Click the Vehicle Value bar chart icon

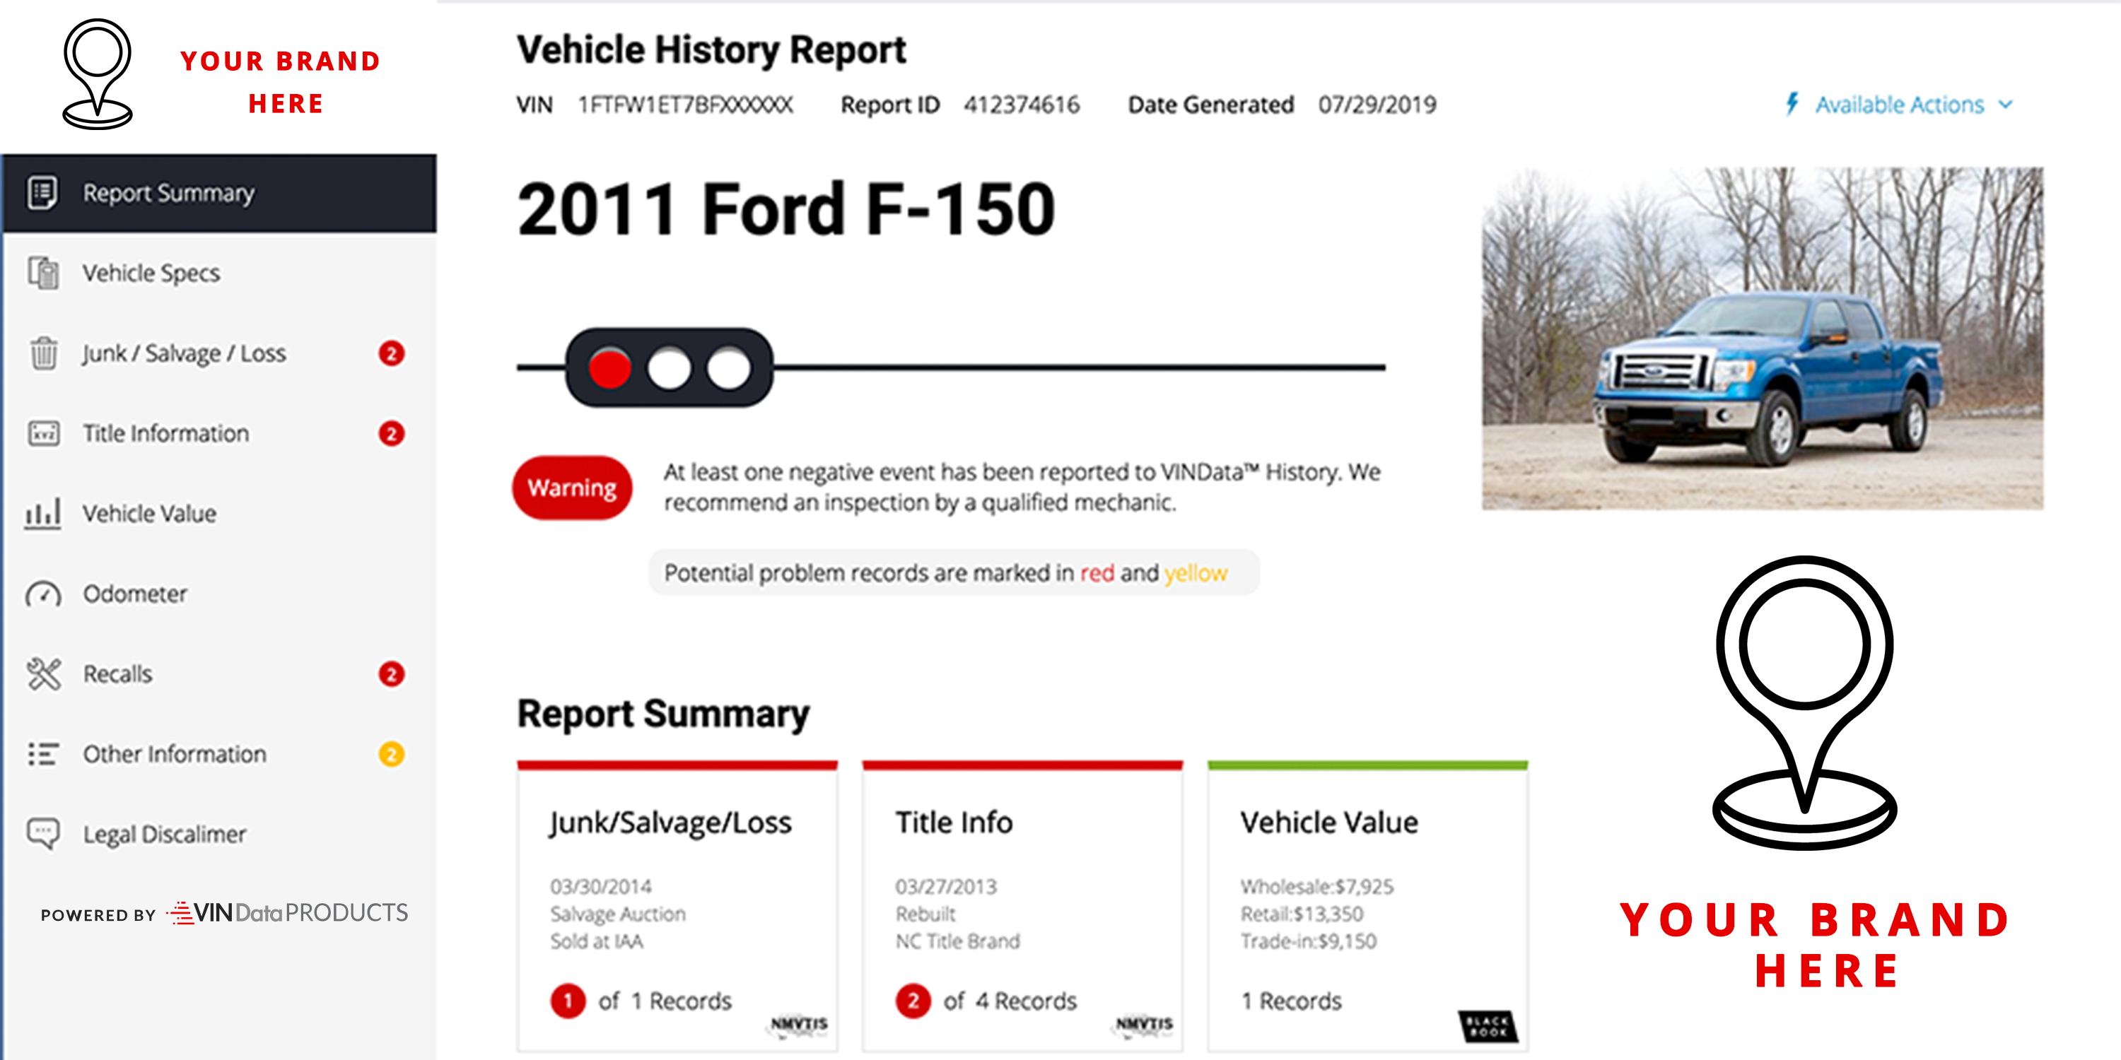pyautogui.click(x=43, y=513)
